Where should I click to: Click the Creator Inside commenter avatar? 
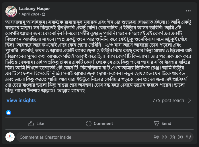[10, 137]
